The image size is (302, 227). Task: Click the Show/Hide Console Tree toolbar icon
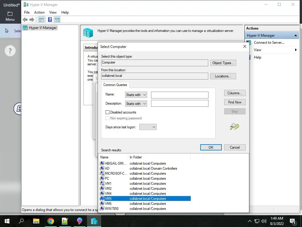click(41, 20)
